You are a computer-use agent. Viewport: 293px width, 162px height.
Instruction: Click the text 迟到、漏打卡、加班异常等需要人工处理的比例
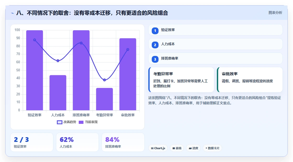(x=181, y=83)
